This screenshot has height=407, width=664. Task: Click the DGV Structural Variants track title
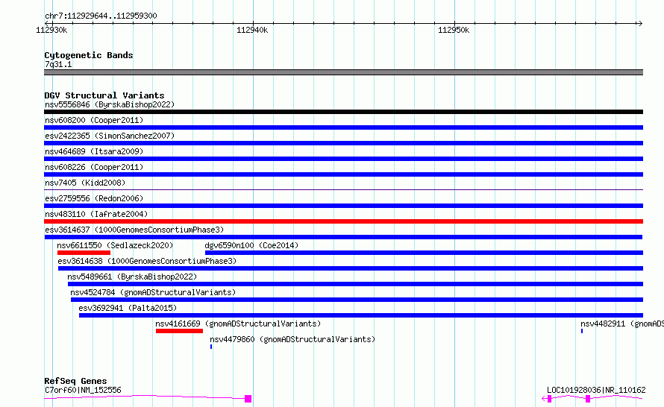(104, 95)
